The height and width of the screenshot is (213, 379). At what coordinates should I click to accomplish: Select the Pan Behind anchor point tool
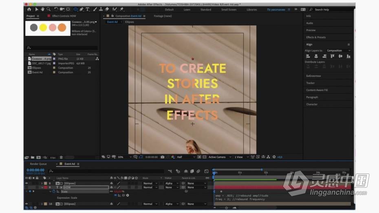pos(68,9)
